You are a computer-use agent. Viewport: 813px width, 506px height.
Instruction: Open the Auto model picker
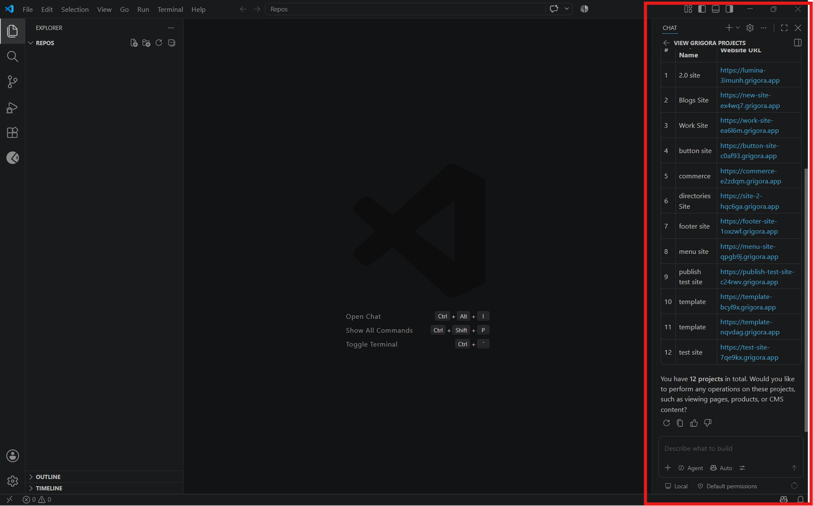[721, 468]
